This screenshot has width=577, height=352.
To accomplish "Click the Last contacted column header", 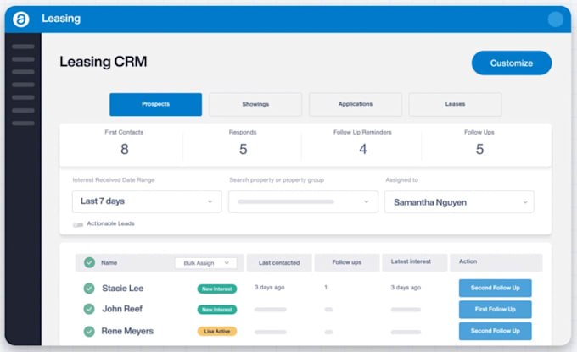I will (279, 263).
